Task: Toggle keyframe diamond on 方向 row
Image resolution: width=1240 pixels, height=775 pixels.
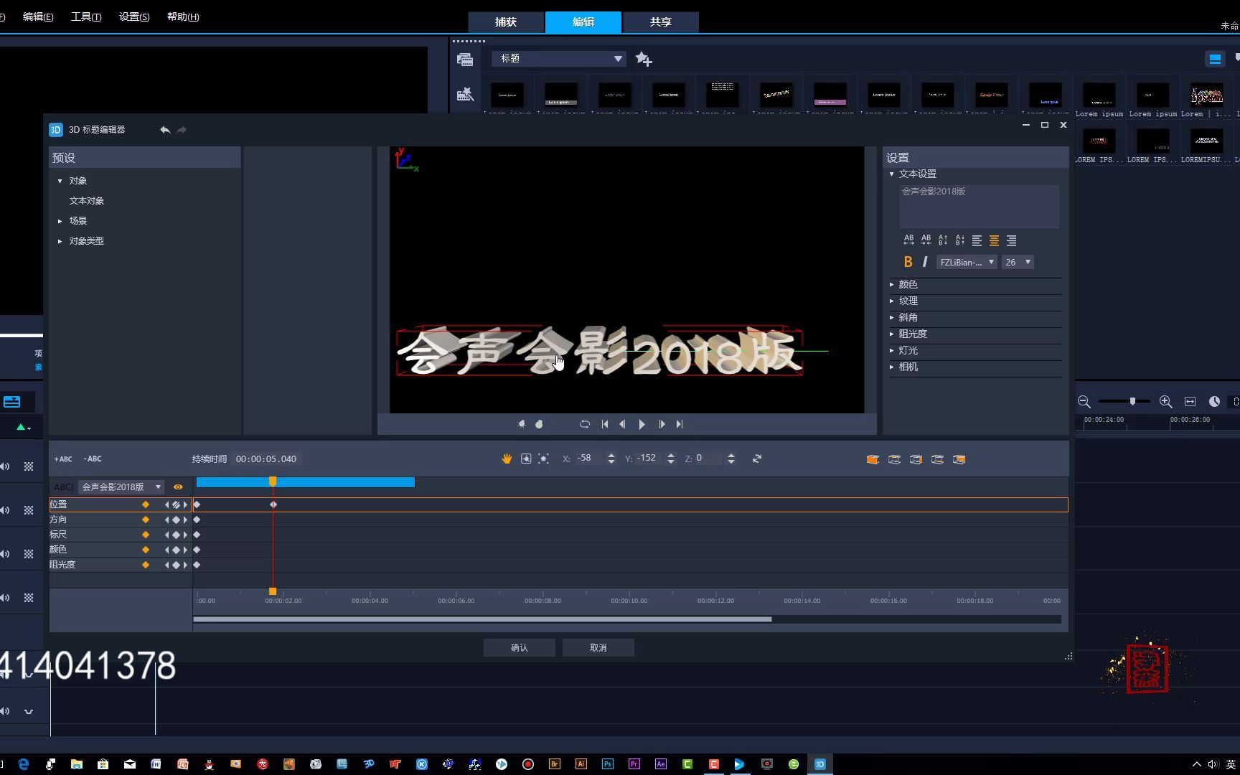Action: tap(146, 520)
